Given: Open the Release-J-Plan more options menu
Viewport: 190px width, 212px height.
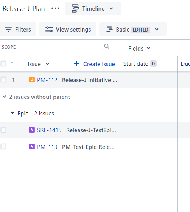Looking at the screenshot, I should [x=55, y=8].
